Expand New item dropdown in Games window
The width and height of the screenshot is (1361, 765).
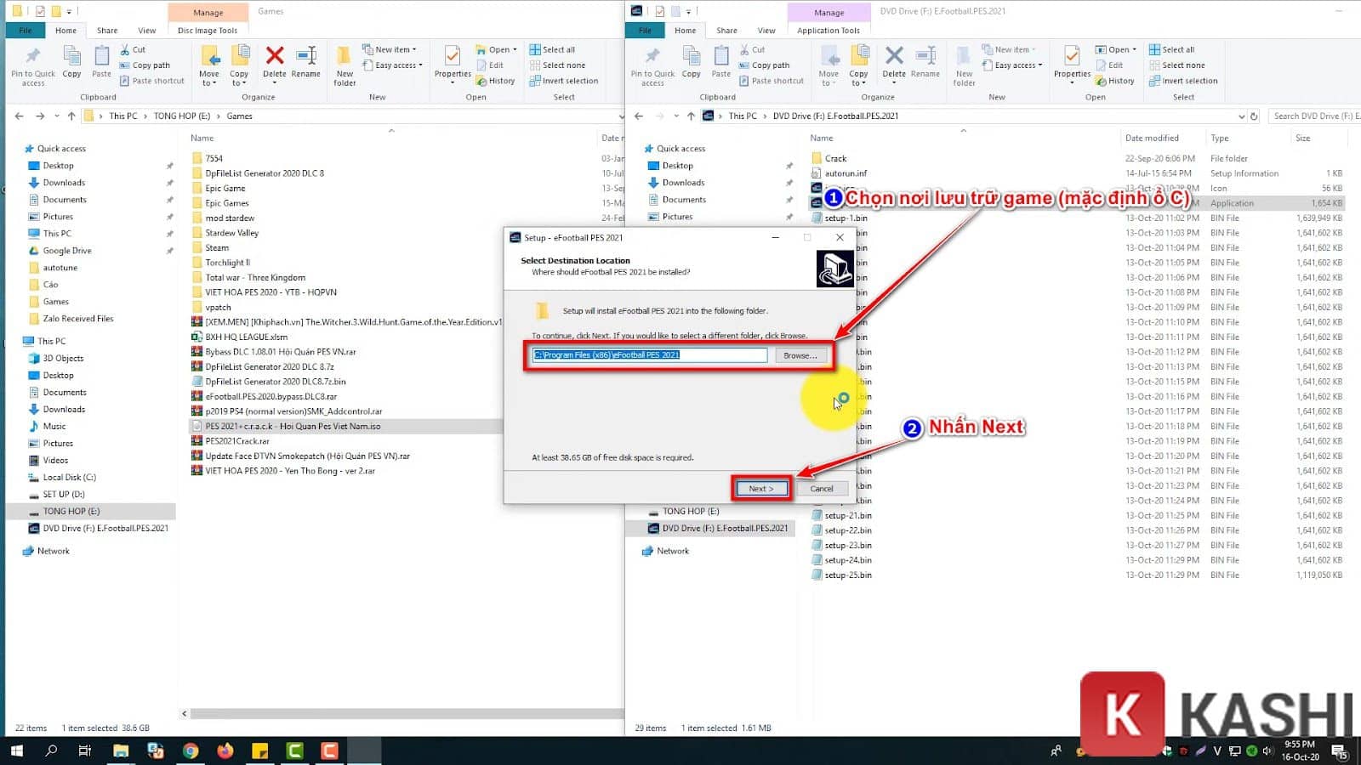click(395, 49)
